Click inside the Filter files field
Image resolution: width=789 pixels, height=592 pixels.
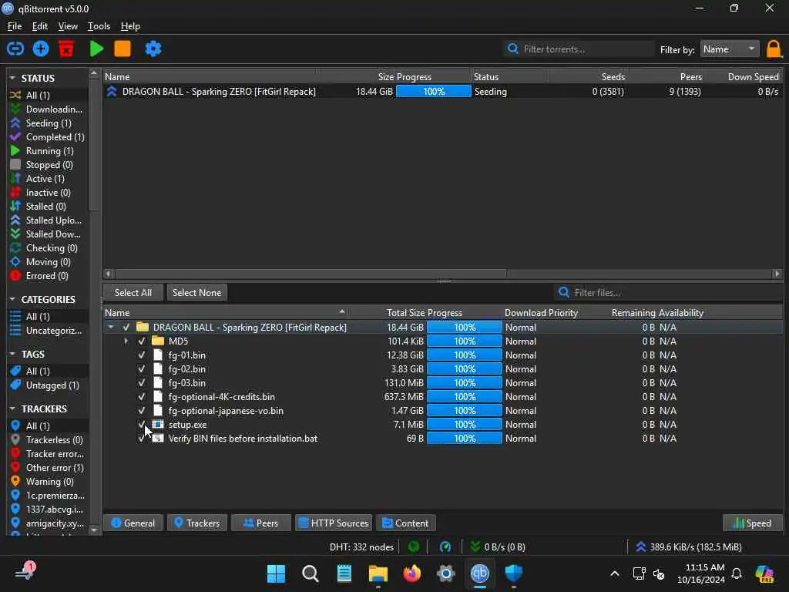pyautogui.click(x=670, y=292)
